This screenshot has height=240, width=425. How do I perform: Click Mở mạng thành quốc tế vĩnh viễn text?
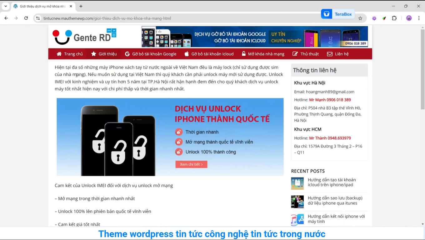219,142
